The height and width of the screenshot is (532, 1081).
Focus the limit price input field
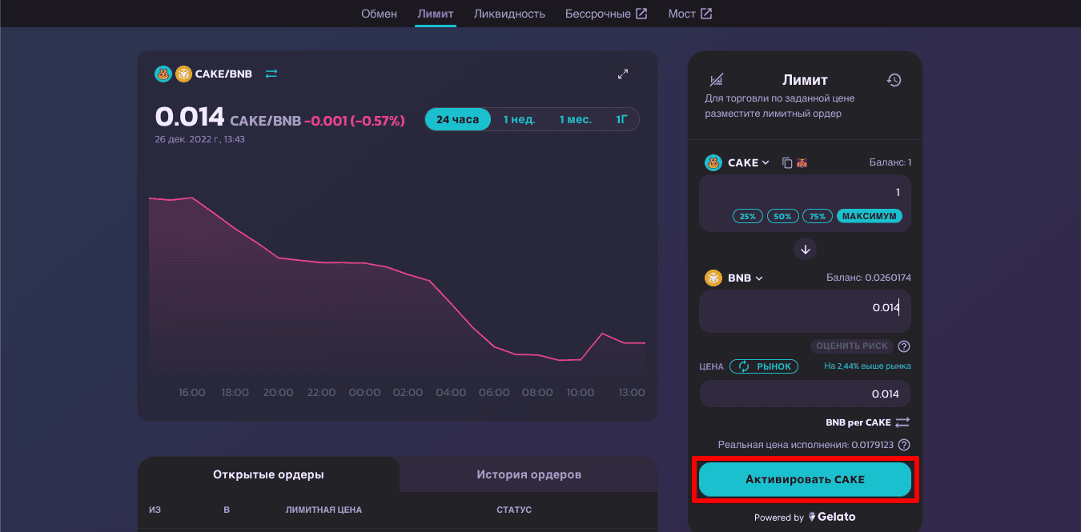[806, 394]
